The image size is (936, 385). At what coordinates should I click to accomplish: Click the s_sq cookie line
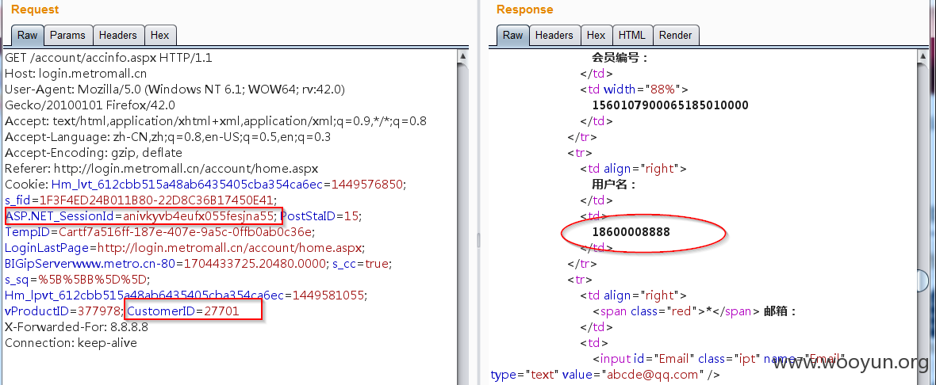[x=77, y=278]
